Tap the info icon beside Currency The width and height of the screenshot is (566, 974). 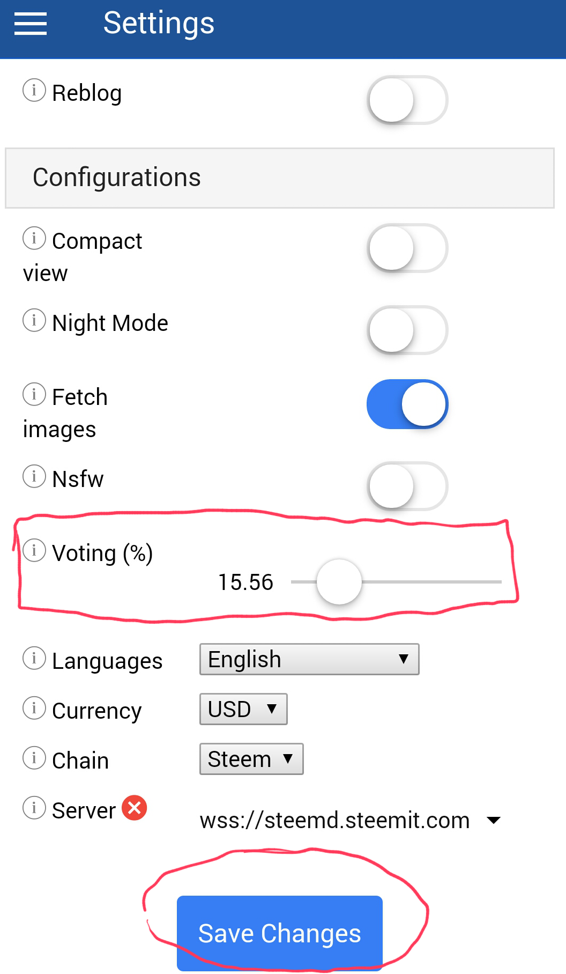(34, 708)
